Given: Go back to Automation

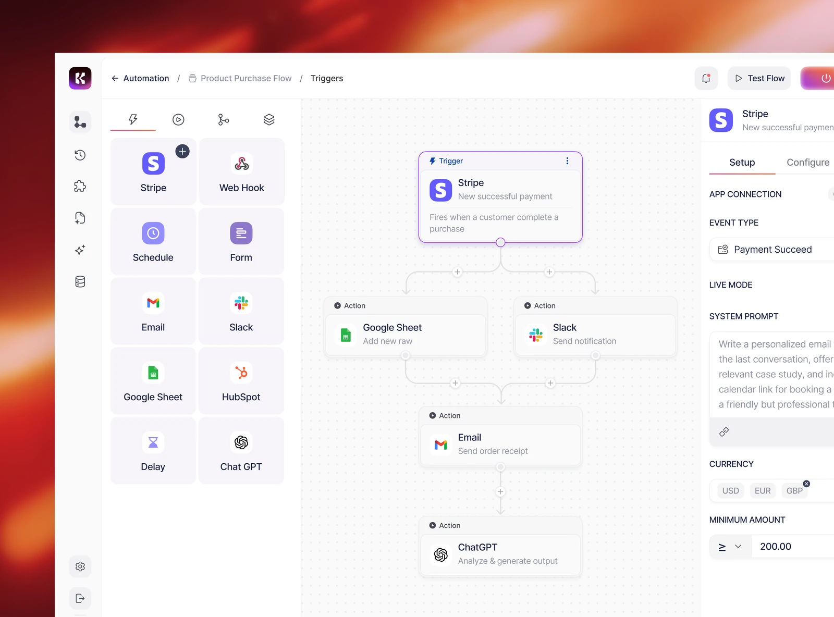Looking at the screenshot, I should (x=140, y=78).
